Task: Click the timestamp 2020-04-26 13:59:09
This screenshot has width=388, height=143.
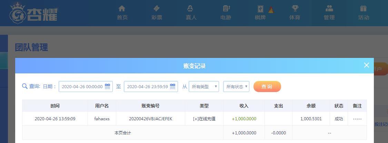Action: [x=55, y=119]
